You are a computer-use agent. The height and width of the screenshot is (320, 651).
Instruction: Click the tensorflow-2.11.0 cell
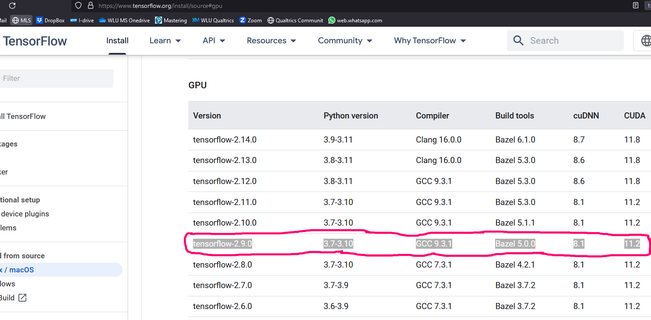pos(225,202)
